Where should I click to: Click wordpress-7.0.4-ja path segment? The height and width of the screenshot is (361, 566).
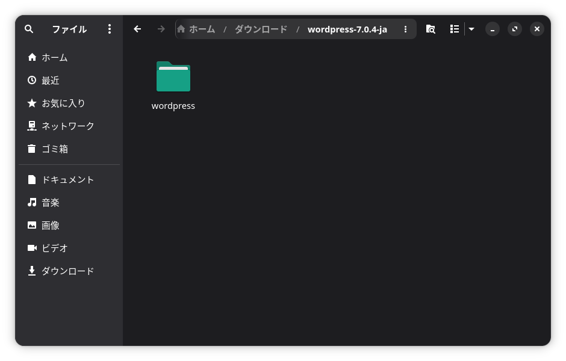pos(347,29)
